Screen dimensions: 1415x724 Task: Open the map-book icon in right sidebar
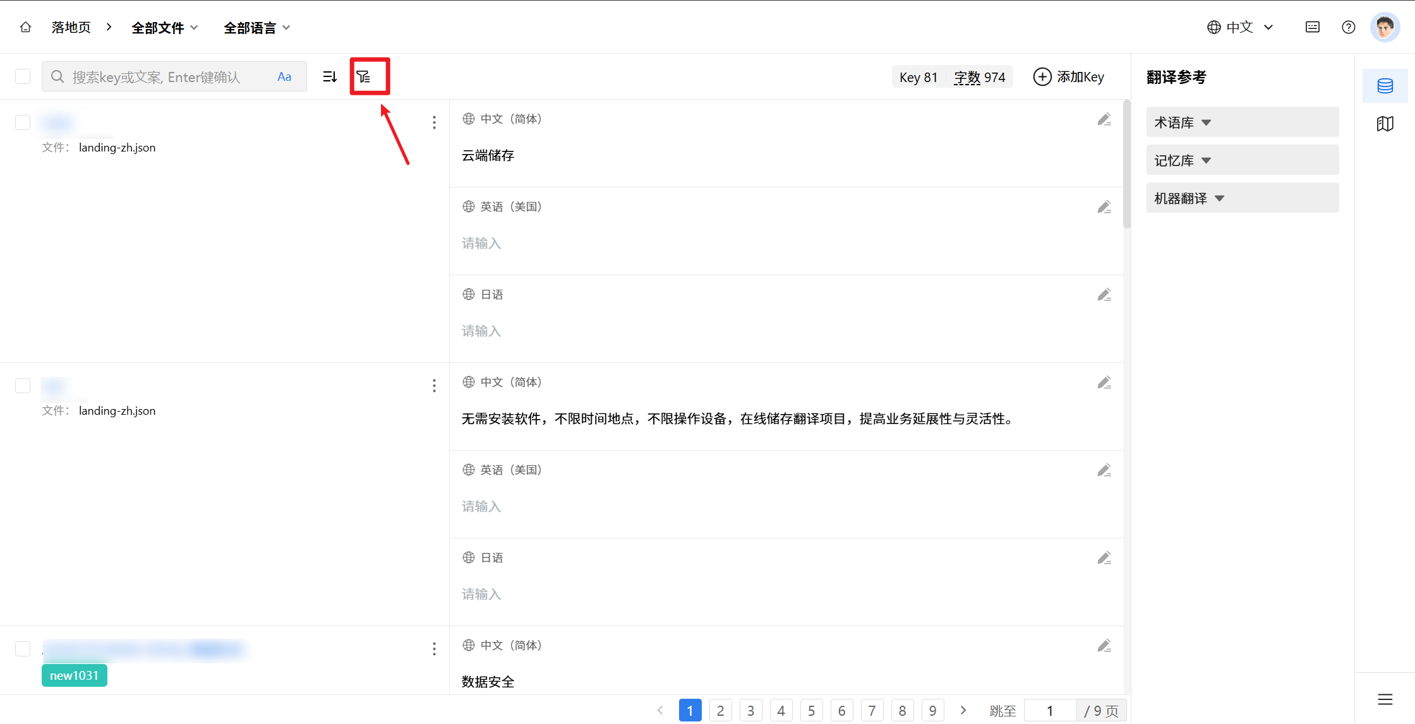[1385, 124]
